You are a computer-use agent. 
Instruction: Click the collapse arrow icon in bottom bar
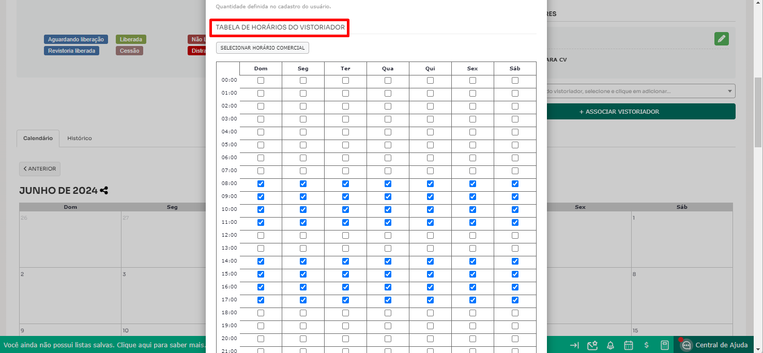click(574, 345)
